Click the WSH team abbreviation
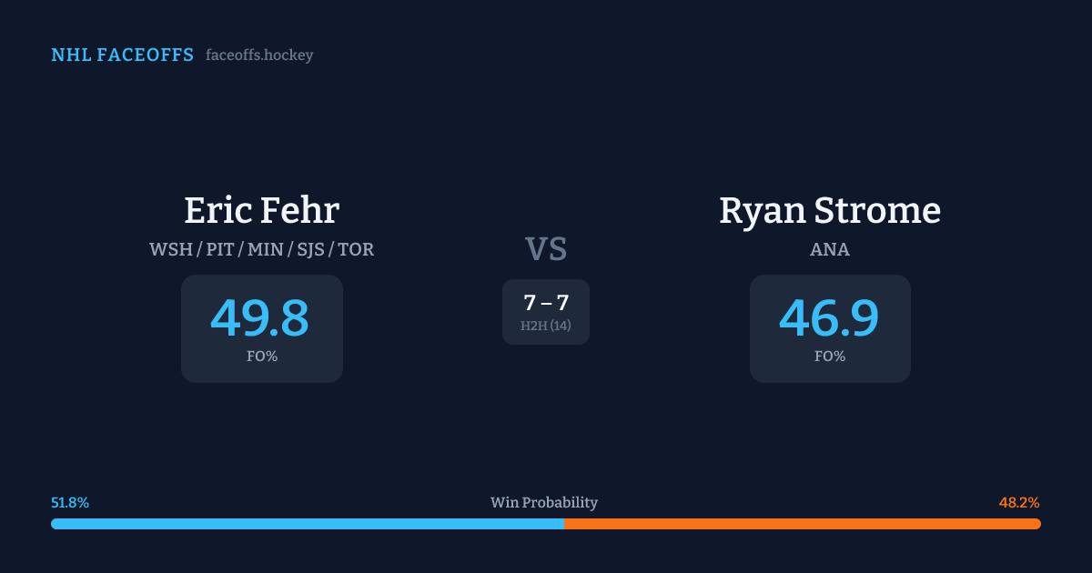Viewport: 1092px width, 573px height. pos(171,249)
